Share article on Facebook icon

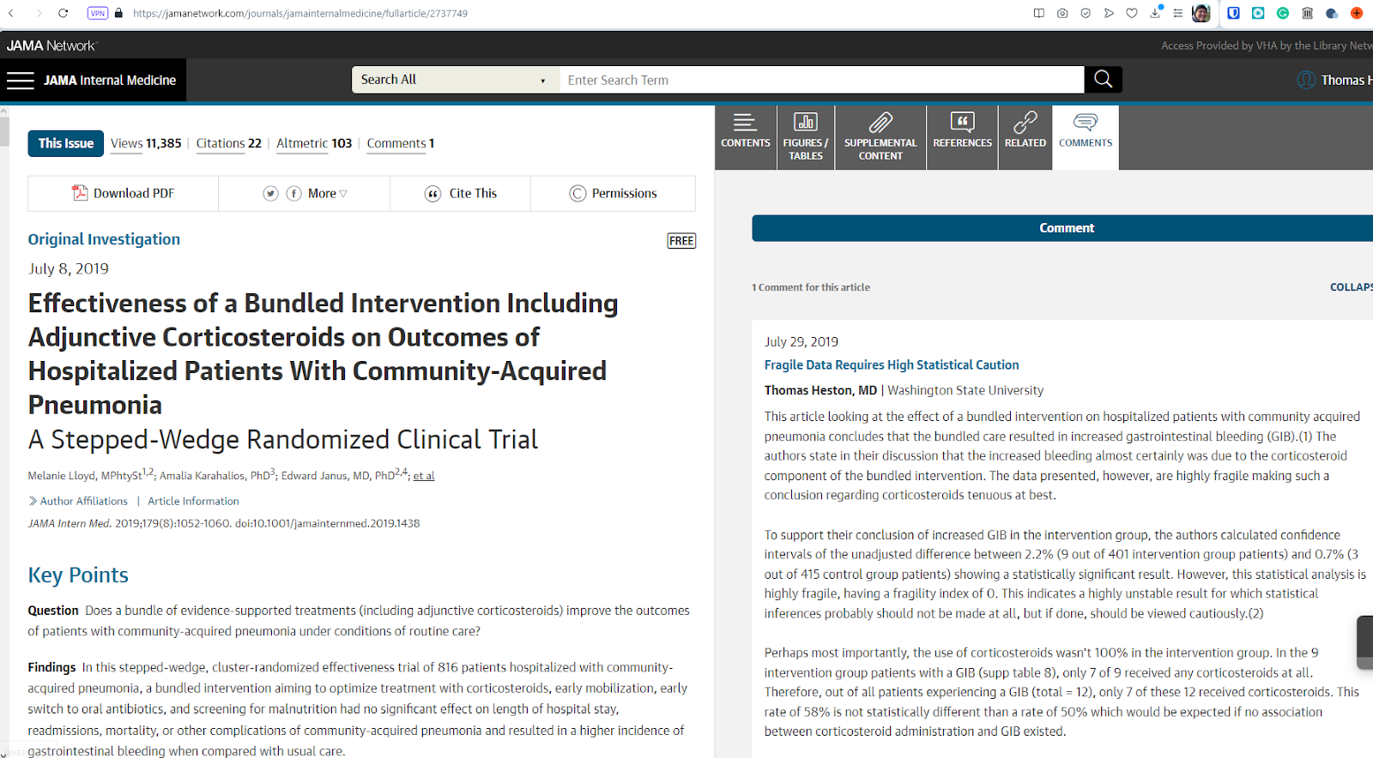[x=293, y=194]
